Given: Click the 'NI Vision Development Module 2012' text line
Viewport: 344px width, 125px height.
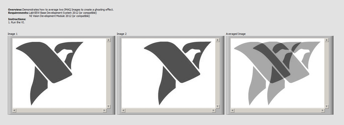Looking at the screenshot, I should tap(60, 16).
